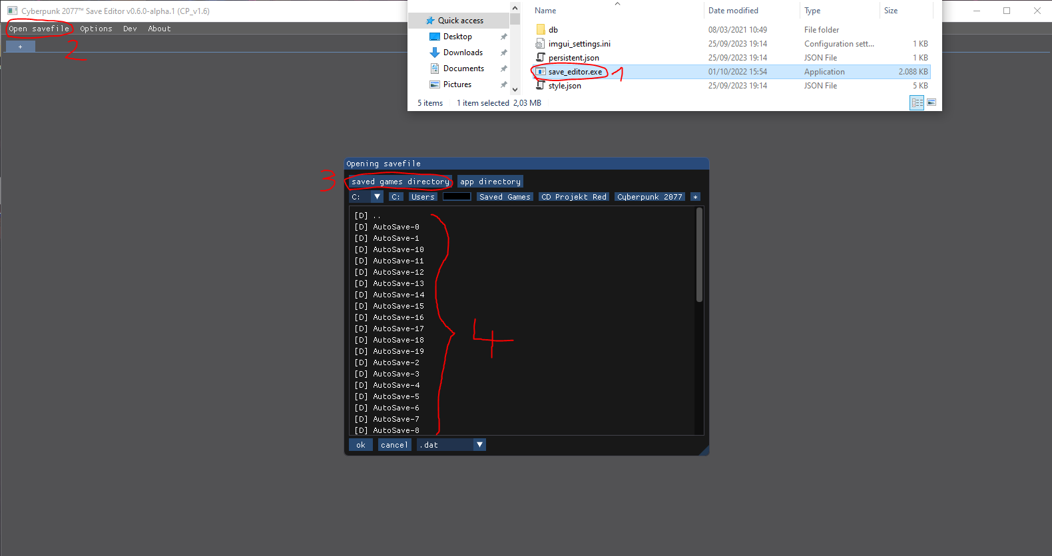Click the Documents icon in Explorer sidebar

[435, 69]
